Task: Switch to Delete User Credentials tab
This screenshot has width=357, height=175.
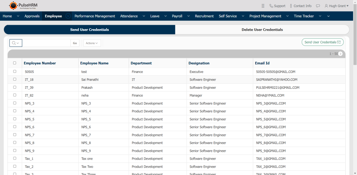Action: coord(262,30)
